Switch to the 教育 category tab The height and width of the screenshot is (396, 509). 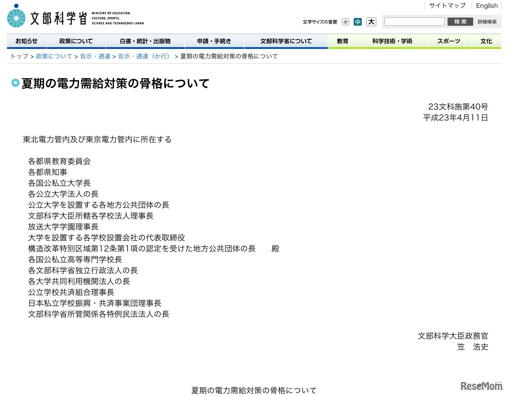[x=342, y=41]
